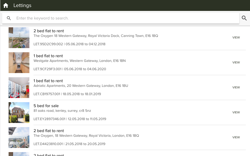The width and height of the screenshot is (250, 156).
Task: Open thumbnail for The Oxygen Canning Town
Action: click(x=19, y=38)
